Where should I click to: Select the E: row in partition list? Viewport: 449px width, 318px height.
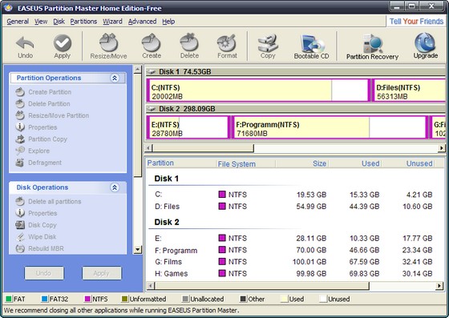pyautogui.click(x=293, y=238)
